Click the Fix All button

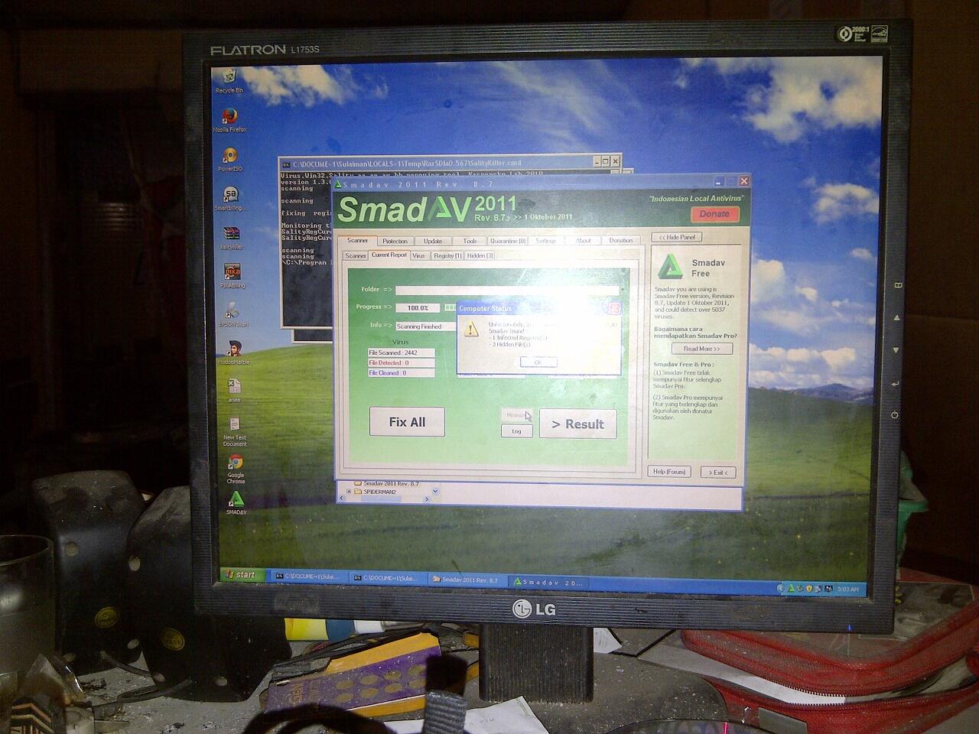407,422
